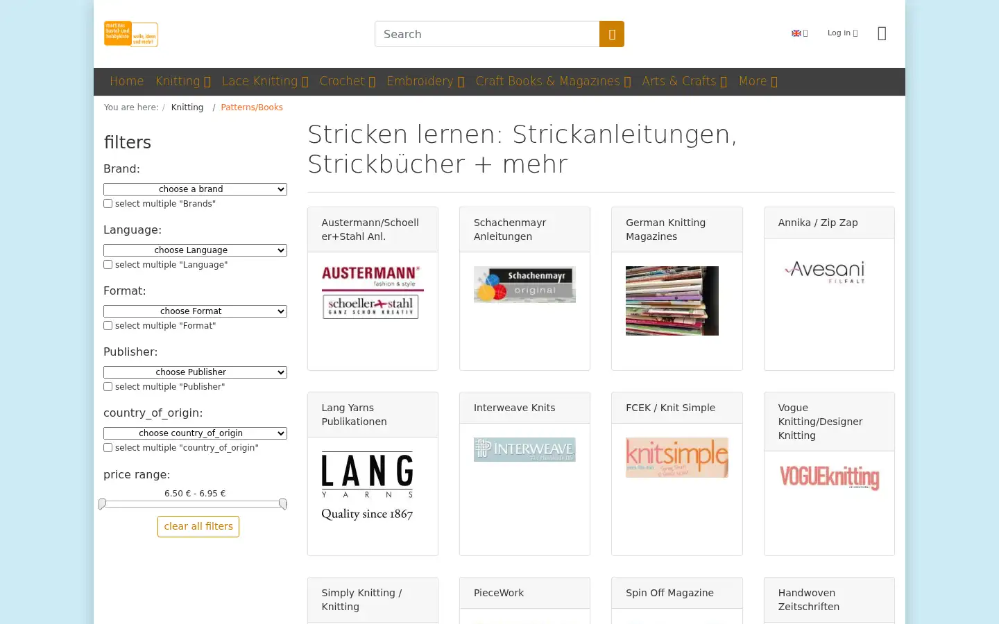Open Schachenmayr Anleitungen category title

510,229
